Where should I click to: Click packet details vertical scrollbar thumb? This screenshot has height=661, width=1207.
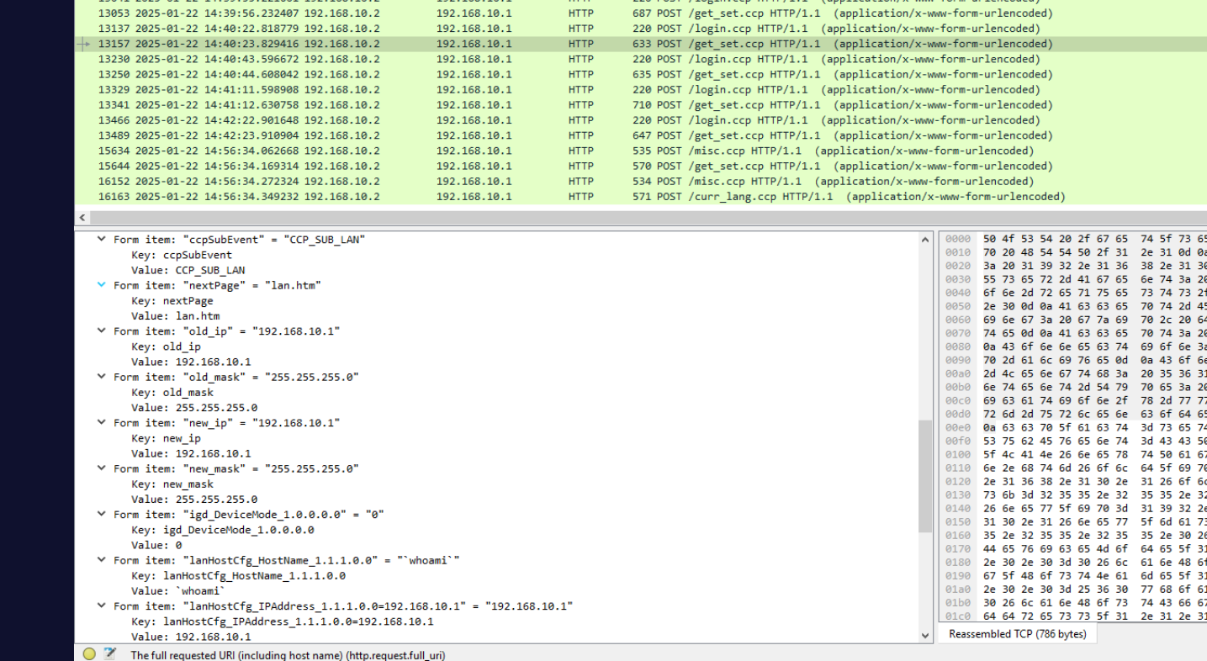click(925, 475)
